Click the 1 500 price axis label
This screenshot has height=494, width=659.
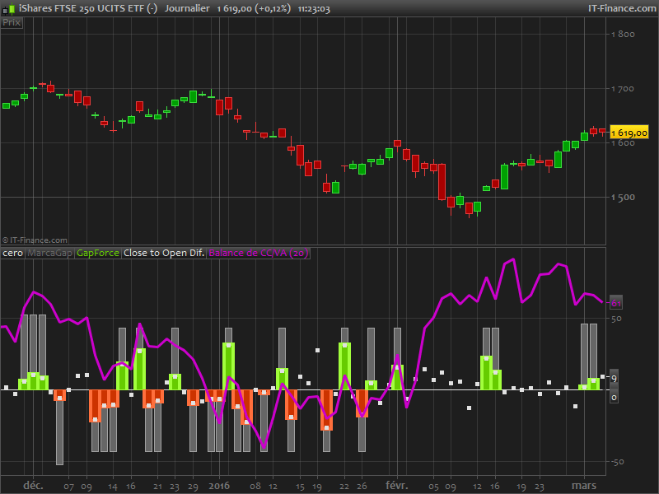(623, 197)
